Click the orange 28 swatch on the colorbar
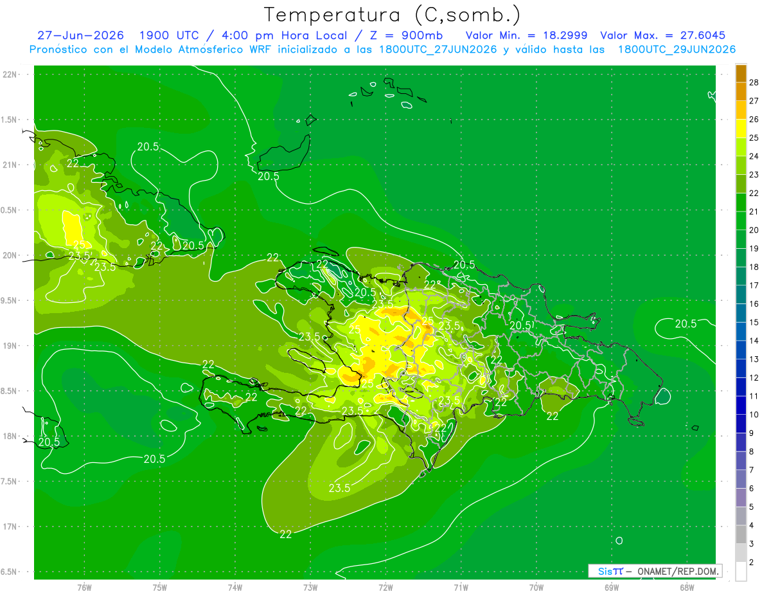 (x=741, y=73)
